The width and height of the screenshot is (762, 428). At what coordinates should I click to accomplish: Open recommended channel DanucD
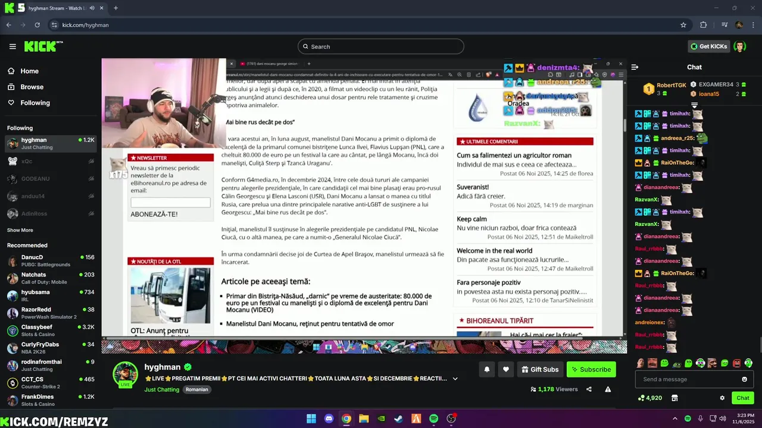click(x=51, y=260)
